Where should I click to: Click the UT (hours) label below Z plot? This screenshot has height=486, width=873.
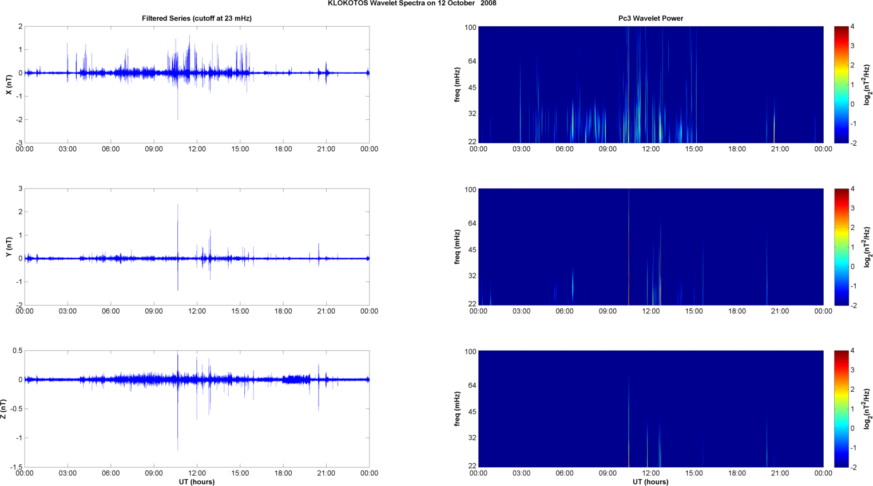pos(197,481)
